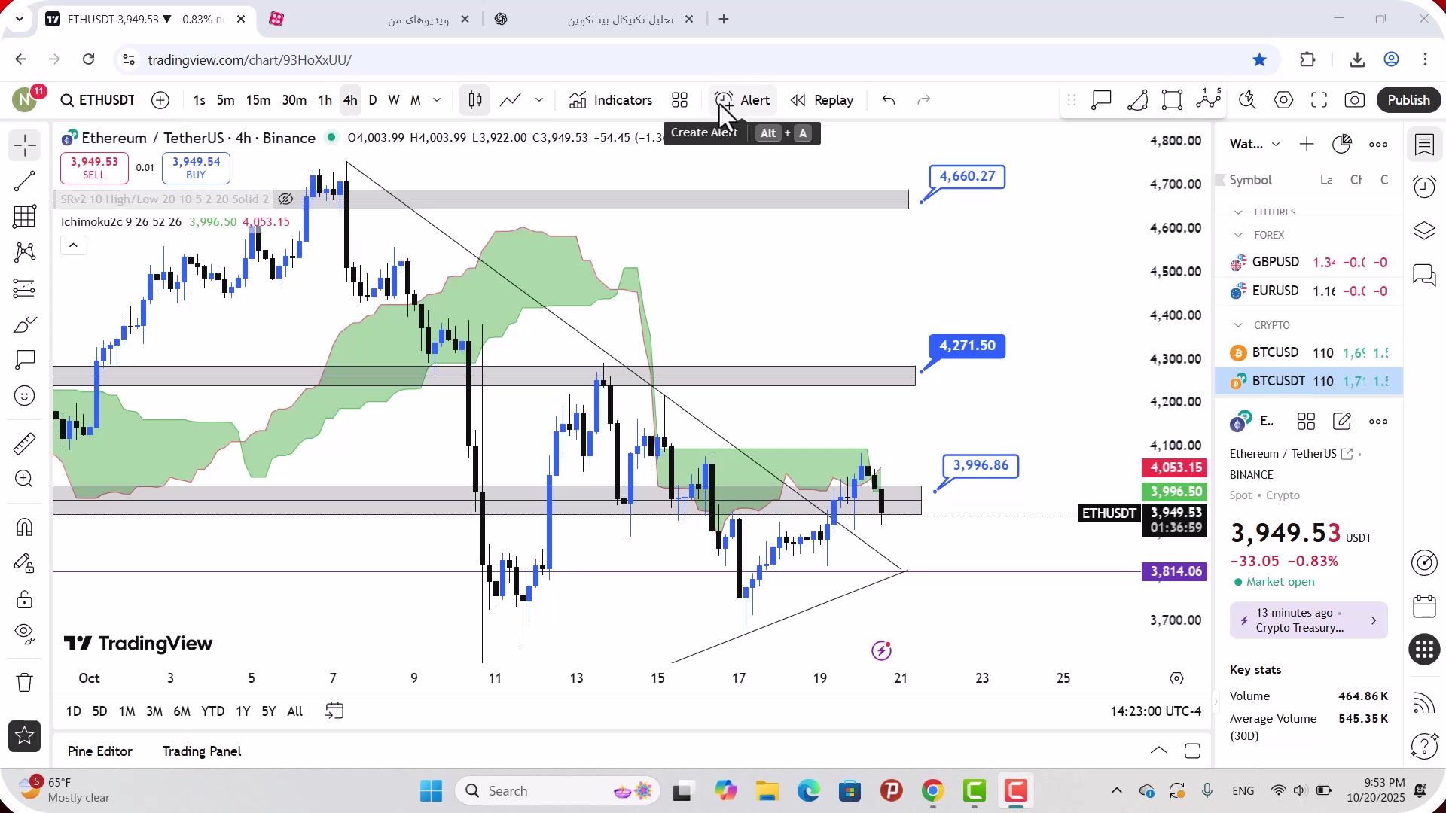Toggle lock all drawings
The height and width of the screenshot is (813, 1446).
point(25,599)
